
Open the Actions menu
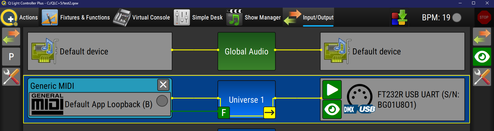click(28, 17)
